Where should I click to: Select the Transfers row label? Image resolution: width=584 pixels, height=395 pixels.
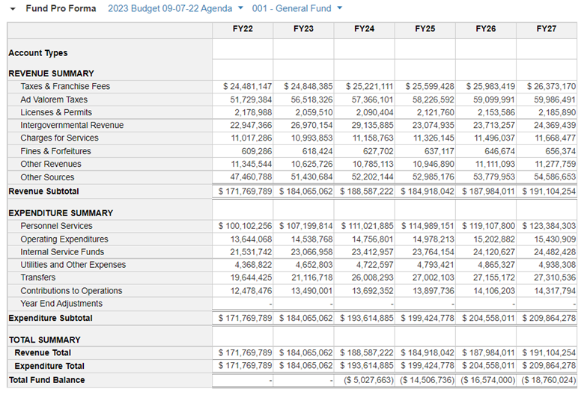tap(39, 278)
